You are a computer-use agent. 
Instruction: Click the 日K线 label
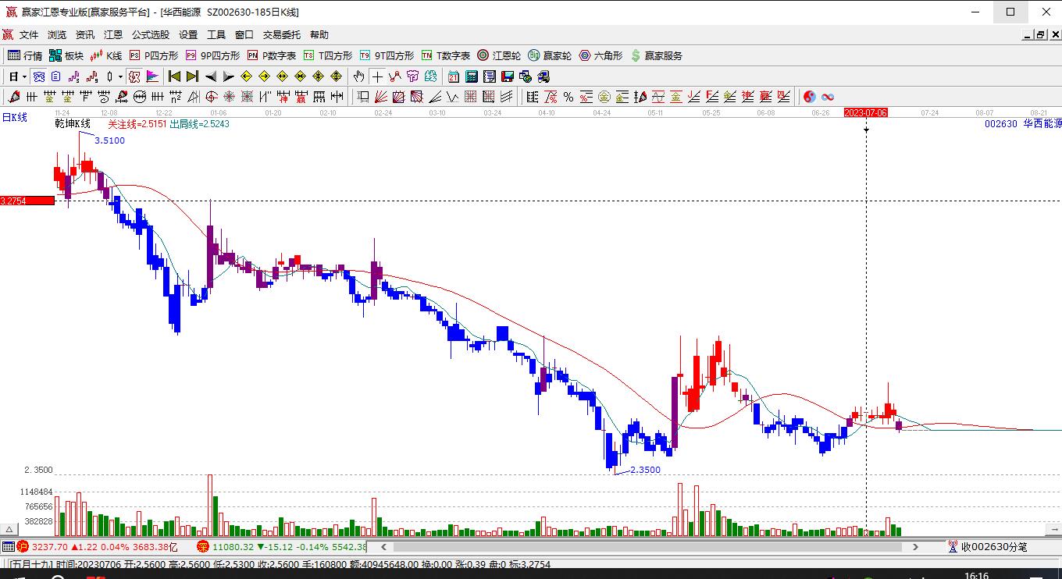pyautogui.click(x=14, y=117)
